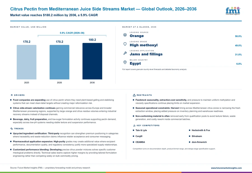252x173 pixels.
Task: Click the Drivers section heading
Action: pos(19,95)
